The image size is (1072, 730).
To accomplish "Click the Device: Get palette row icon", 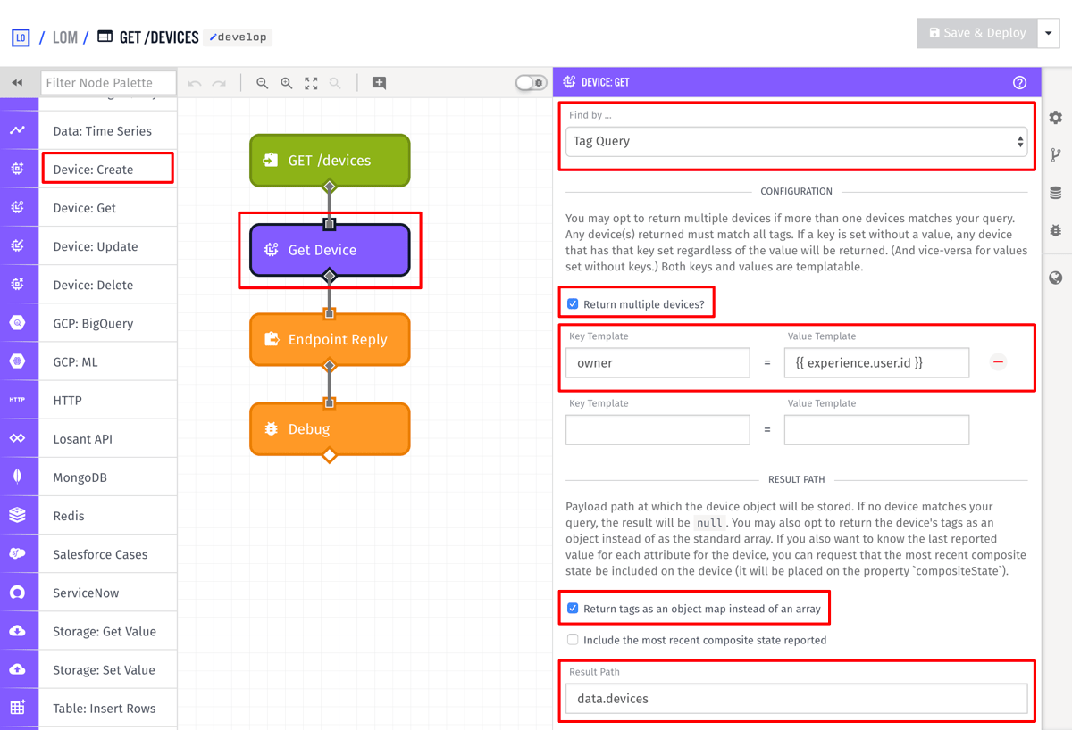I will [18, 208].
